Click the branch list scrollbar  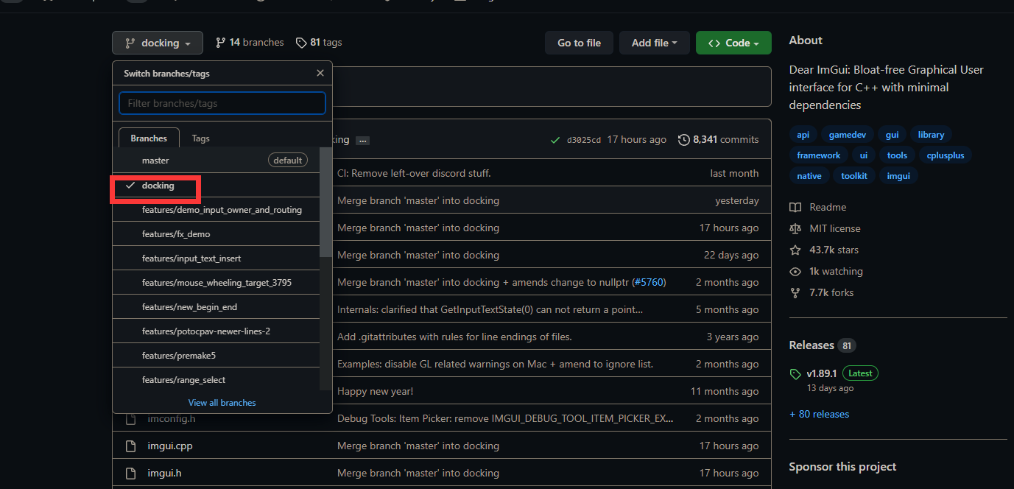click(x=325, y=202)
